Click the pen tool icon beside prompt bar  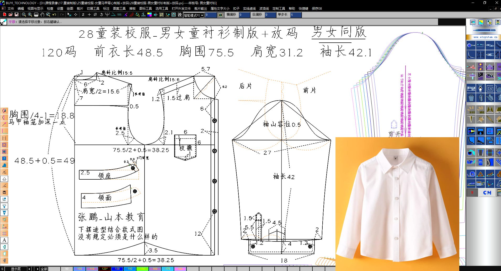tap(3, 22)
